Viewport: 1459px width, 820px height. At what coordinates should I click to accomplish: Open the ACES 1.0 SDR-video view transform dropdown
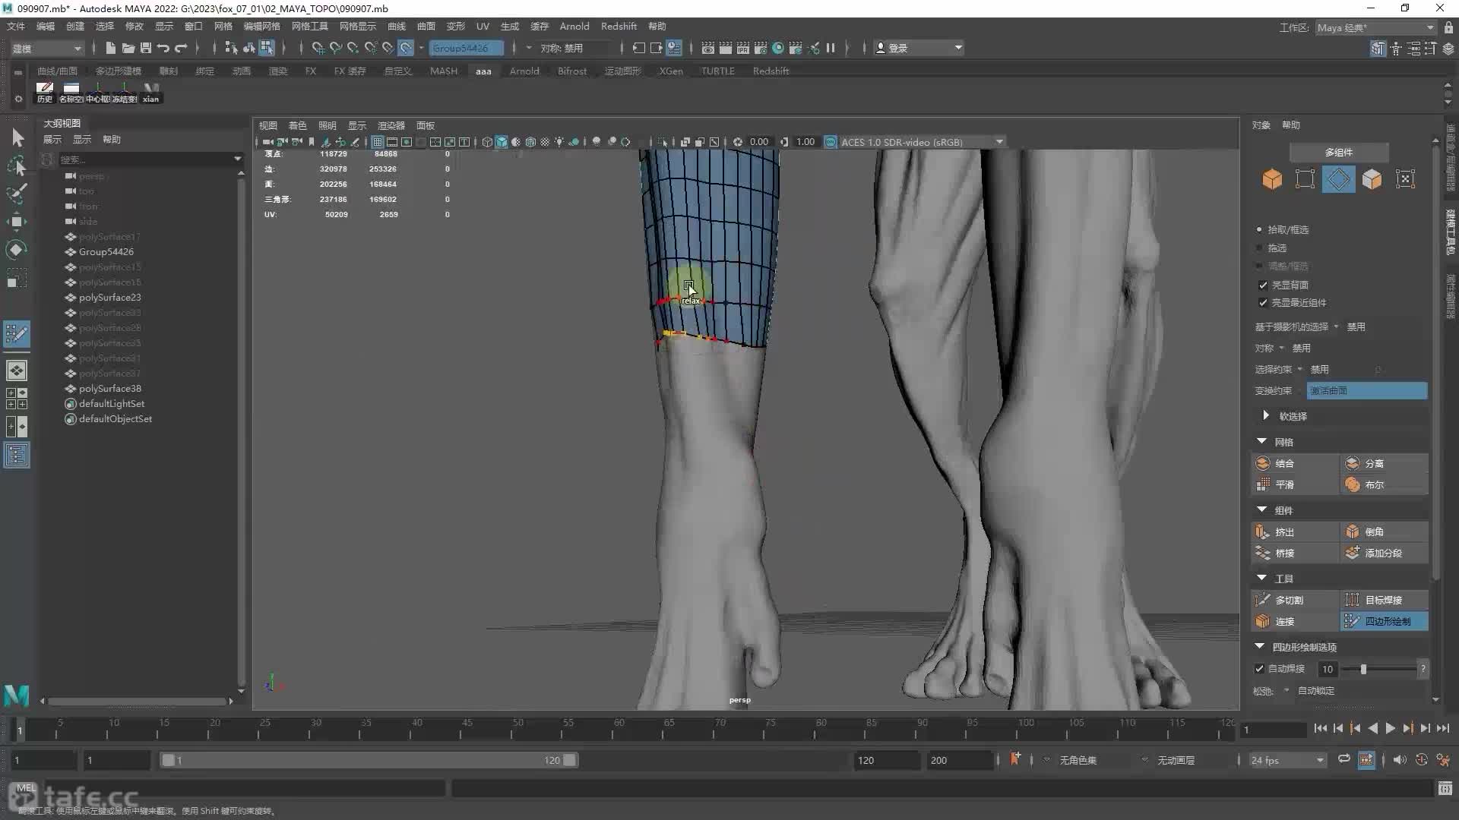click(x=923, y=142)
